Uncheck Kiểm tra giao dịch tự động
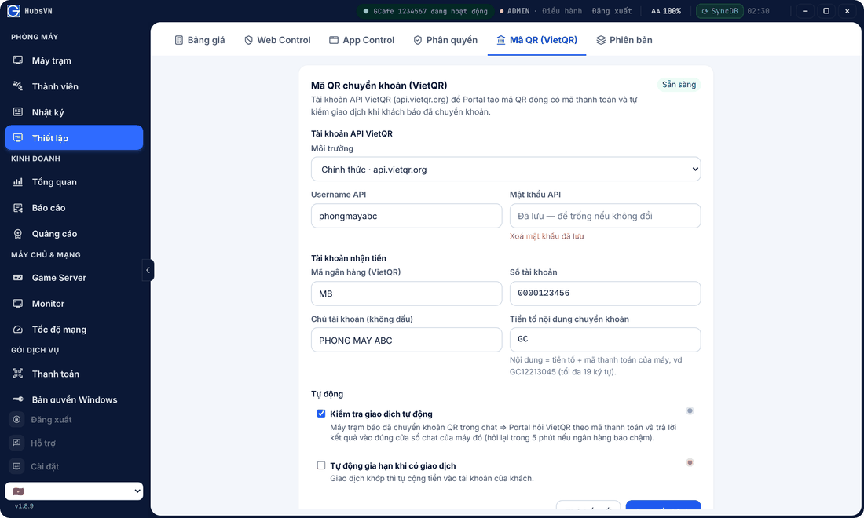 pyautogui.click(x=321, y=414)
